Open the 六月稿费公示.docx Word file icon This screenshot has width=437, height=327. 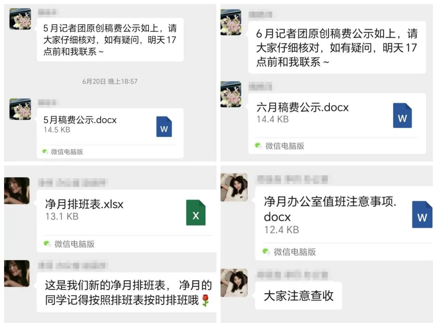pos(402,116)
